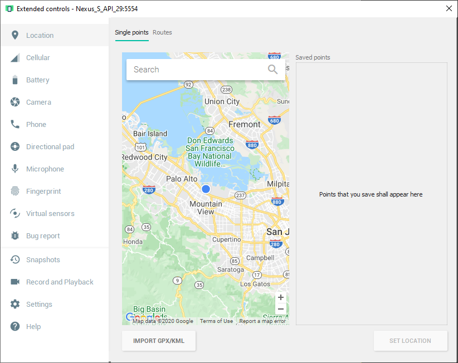Image resolution: width=458 pixels, height=363 pixels.
Task: Open the Camera shutter icon
Action: click(x=15, y=102)
